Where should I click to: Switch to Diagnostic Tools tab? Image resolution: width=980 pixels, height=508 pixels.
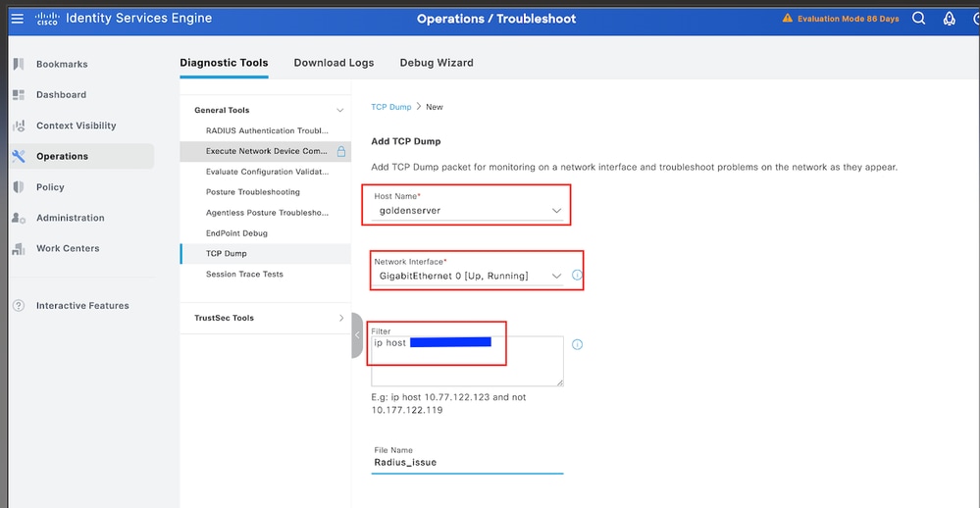(224, 63)
